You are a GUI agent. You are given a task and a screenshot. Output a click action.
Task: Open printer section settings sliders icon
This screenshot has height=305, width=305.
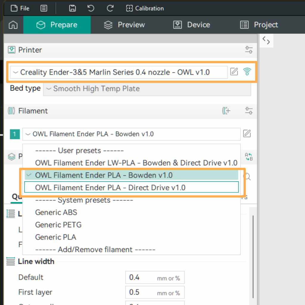pyautogui.click(x=249, y=50)
